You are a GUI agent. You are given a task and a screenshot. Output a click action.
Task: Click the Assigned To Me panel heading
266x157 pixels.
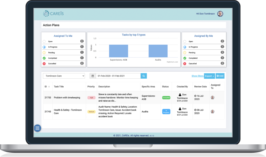63,36
